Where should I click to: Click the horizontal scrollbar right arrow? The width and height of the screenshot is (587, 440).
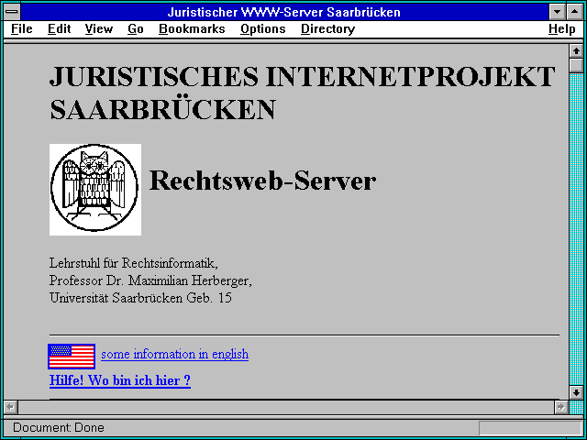[560, 407]
